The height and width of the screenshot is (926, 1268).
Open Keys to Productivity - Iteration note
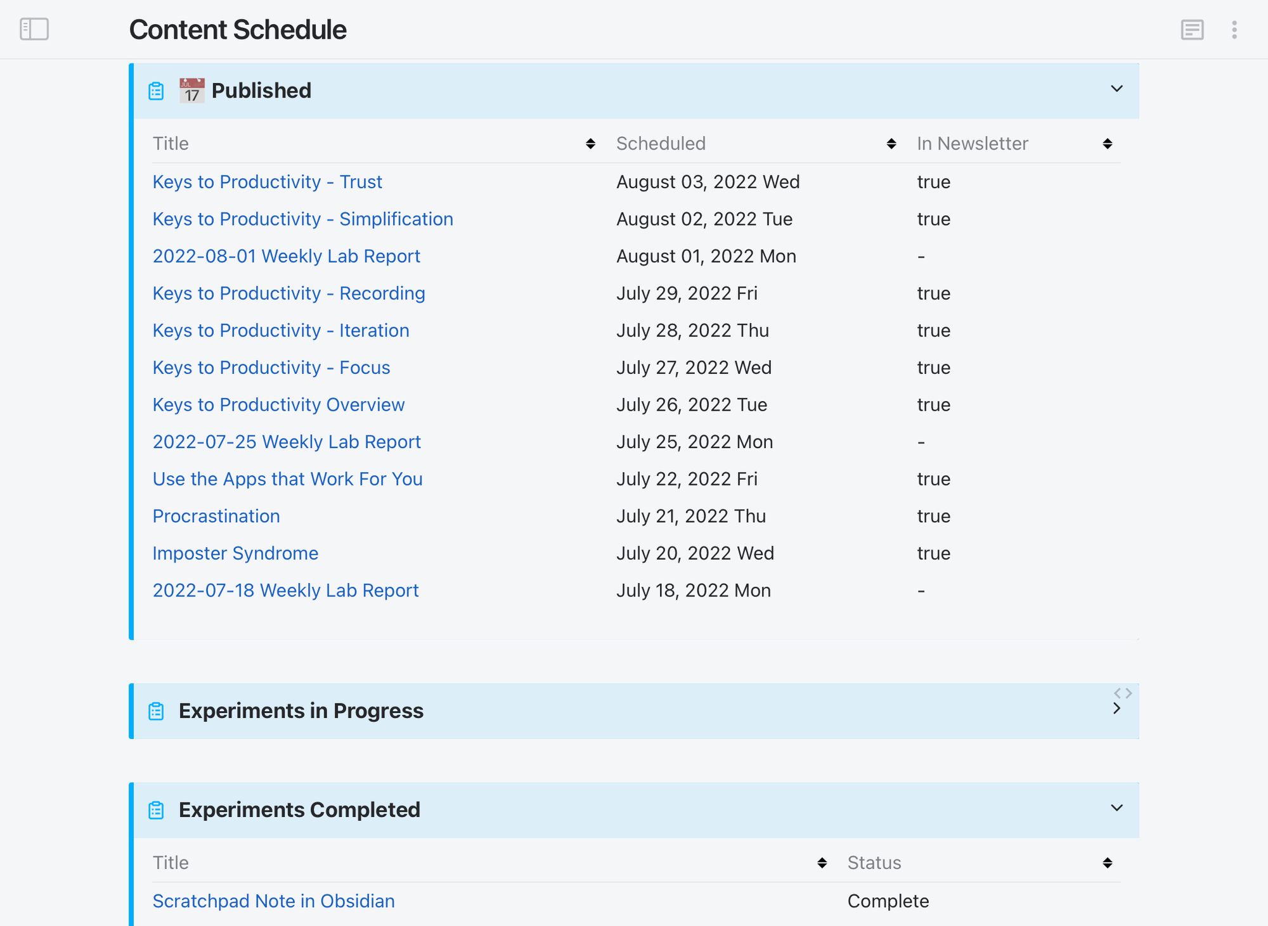pyautogui.click(x=281, y=330)
